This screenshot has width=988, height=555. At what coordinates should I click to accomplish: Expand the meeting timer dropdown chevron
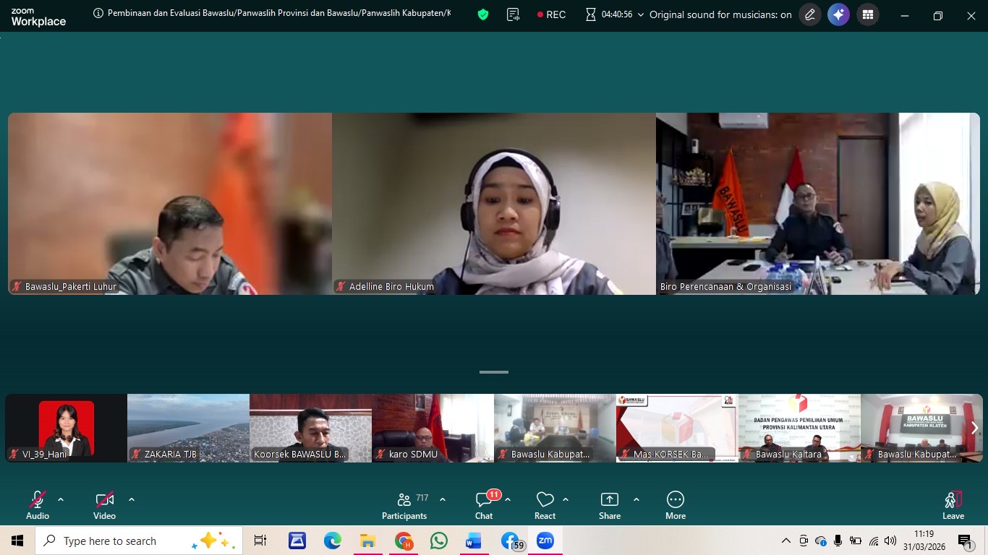pyautogui.click(x=640, y=15)
